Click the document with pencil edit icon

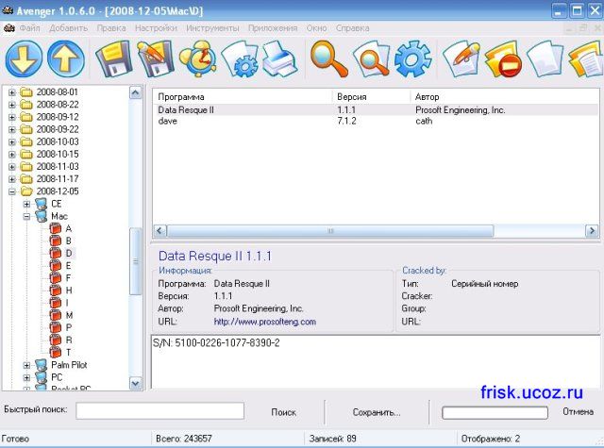pos(461,58)
